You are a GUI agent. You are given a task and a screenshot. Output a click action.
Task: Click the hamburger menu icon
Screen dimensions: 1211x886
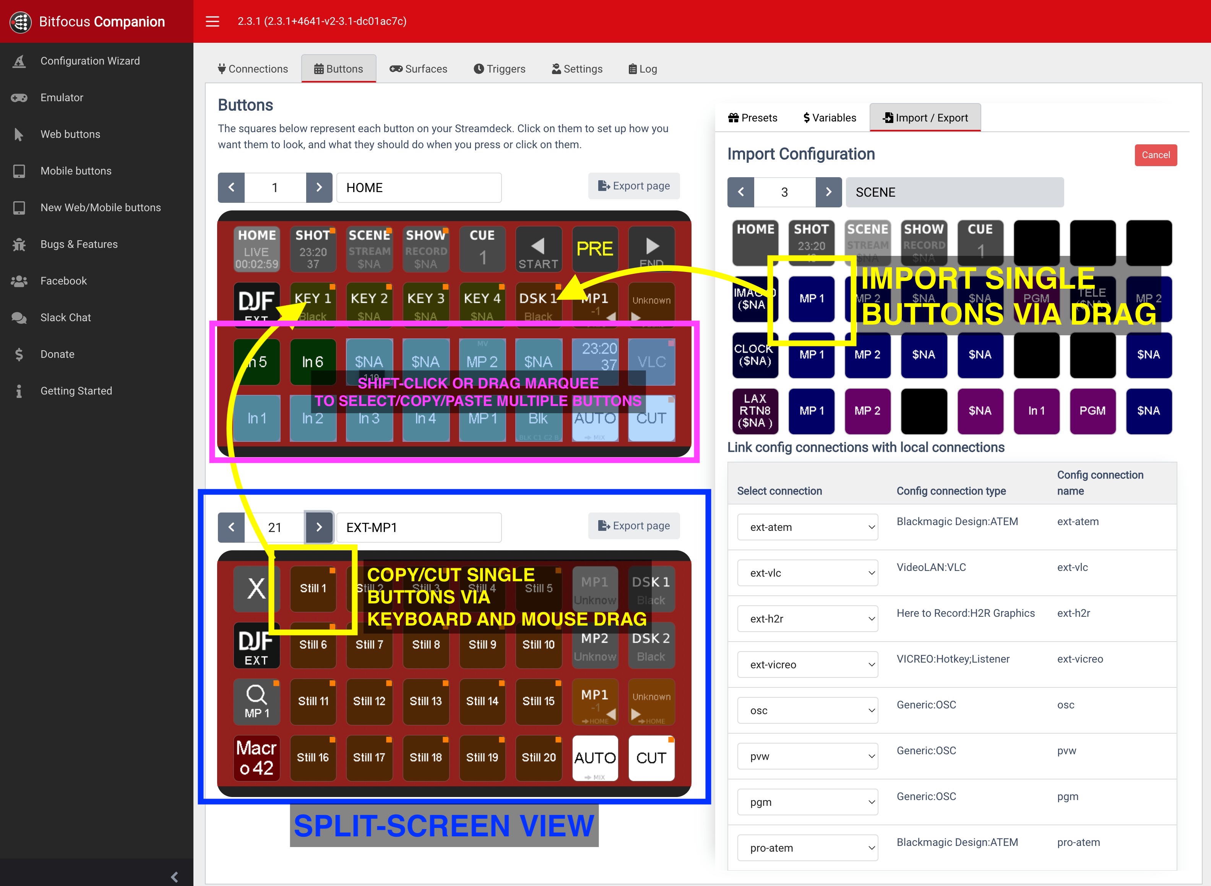[x=212, y=21]
